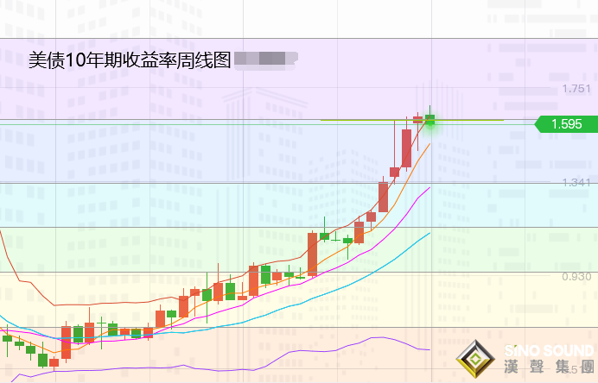The image size is (598, 383).
Task: Click the chart title 美债10年期收益率周线图
Action: tap(130, 60)
